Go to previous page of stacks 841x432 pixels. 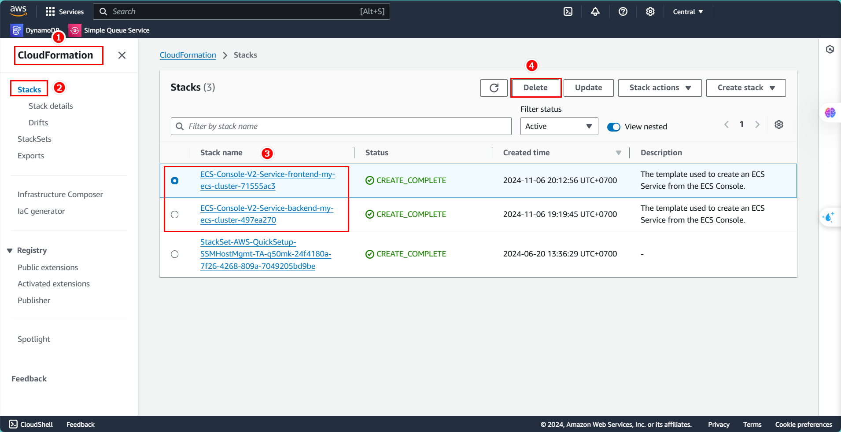coord(727,124)
